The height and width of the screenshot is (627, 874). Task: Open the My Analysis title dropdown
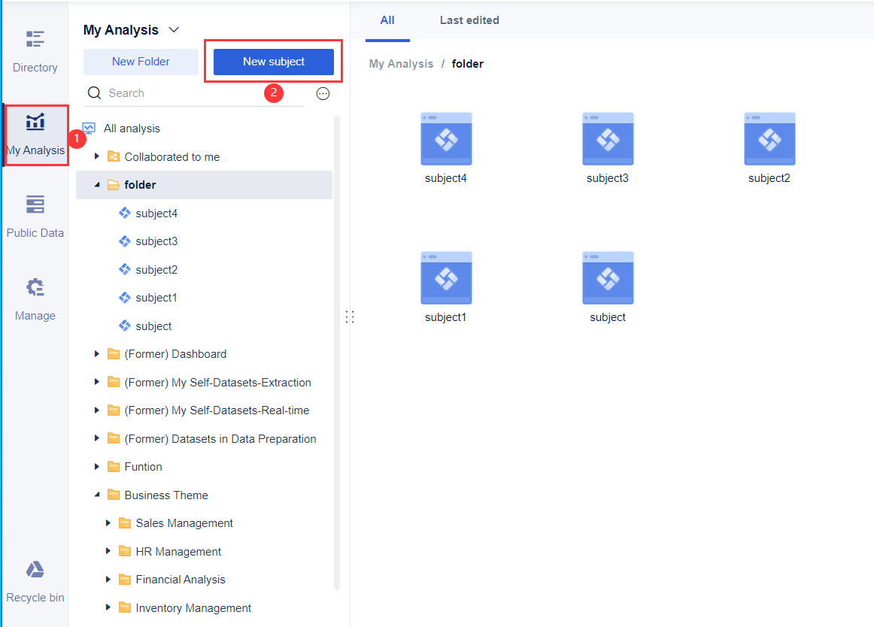pyautogui.click(x=174, y=29)
